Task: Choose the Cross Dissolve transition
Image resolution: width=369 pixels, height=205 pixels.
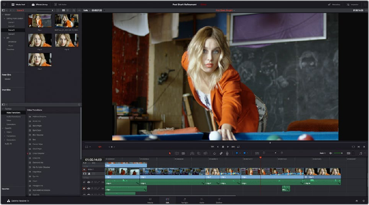Action: (38, 153)
